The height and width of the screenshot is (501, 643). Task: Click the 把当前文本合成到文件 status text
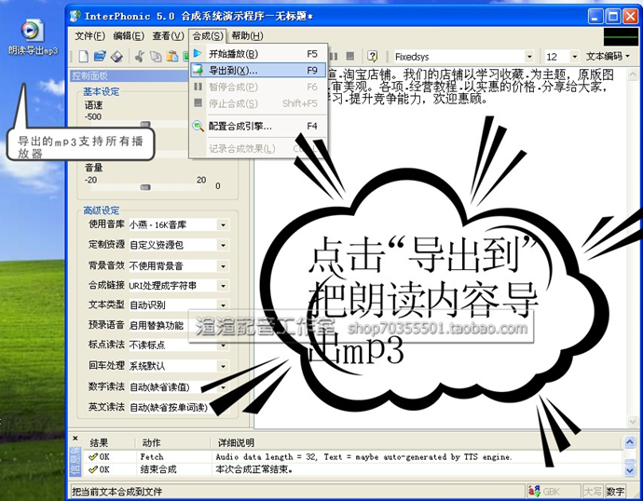[x=116, y=491]
